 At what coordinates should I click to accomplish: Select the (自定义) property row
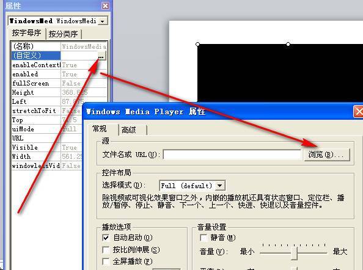pyautogui.click(x=59, y=56)
